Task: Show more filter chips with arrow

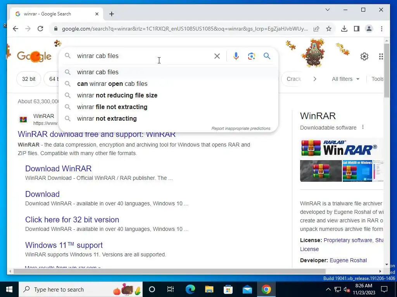Action: 315,79
